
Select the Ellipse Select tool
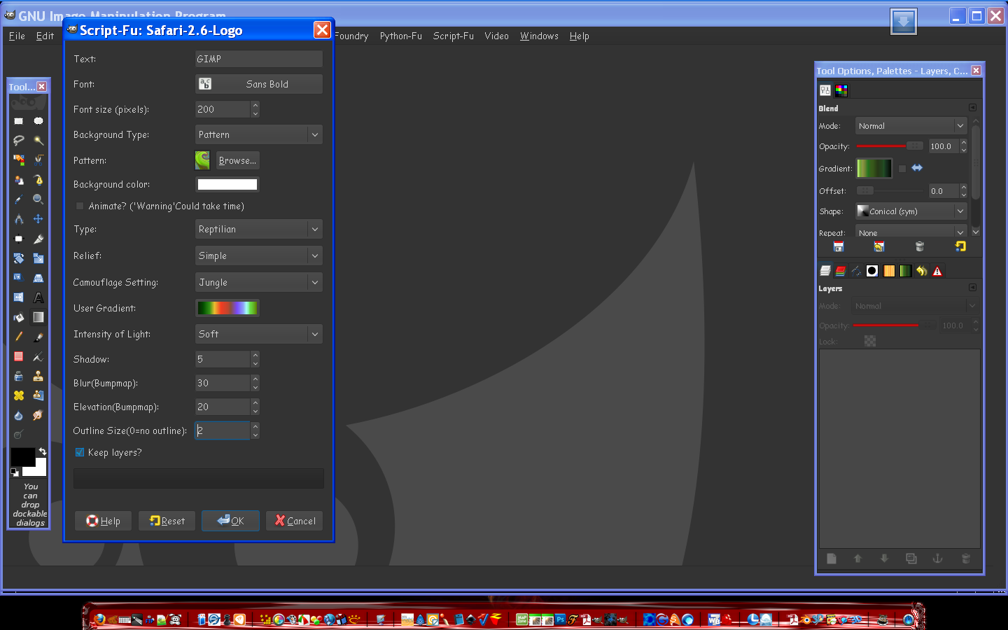coord(38,121)
